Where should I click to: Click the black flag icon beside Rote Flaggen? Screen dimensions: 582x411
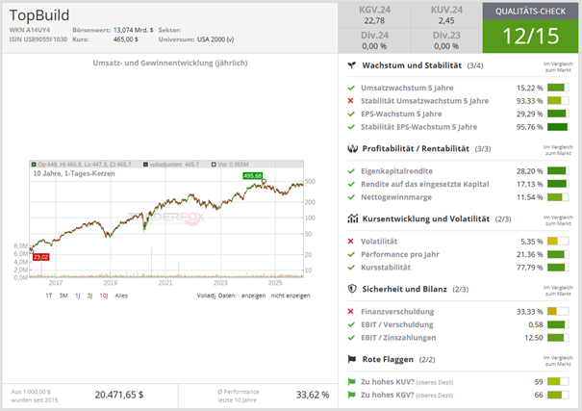(x=352, y=359)
